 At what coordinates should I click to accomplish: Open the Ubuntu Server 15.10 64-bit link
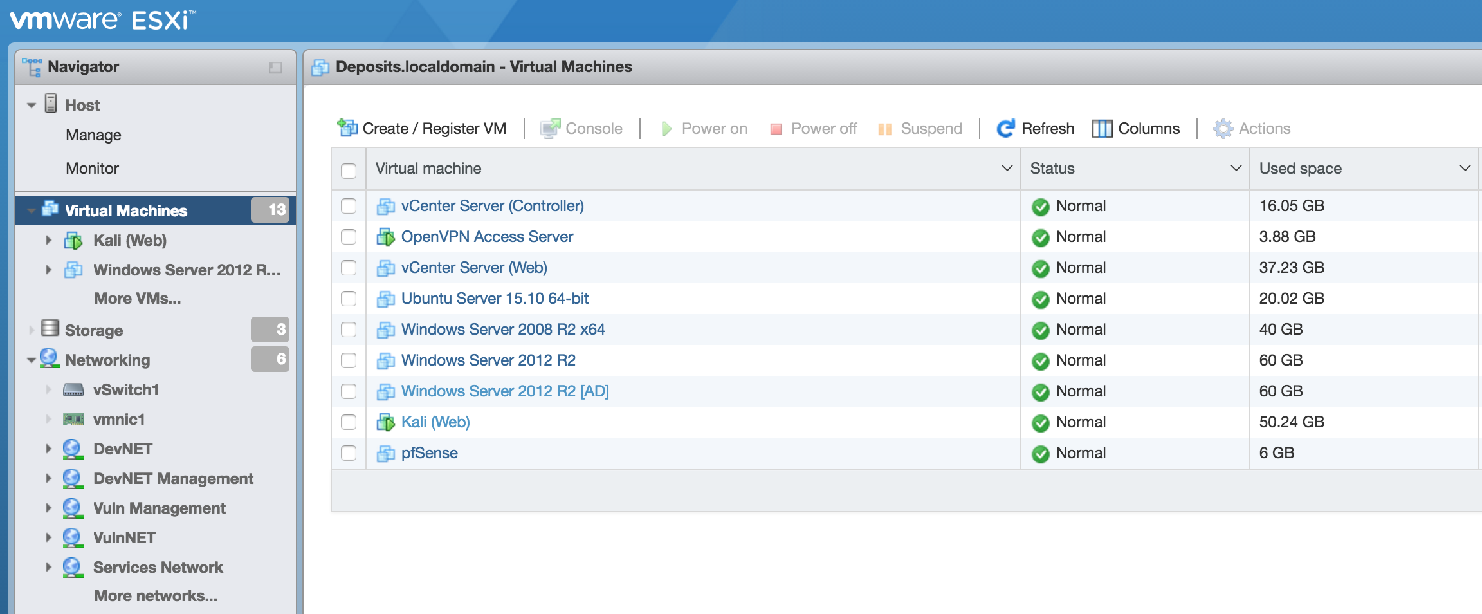pyautogui.click(x=495, y=299)
